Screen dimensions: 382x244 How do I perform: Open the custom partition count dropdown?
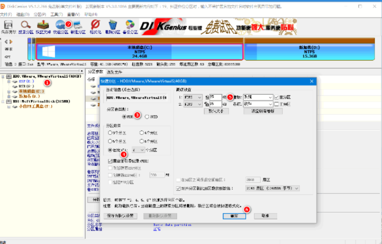pyautogui.click(x=139, y=150)
